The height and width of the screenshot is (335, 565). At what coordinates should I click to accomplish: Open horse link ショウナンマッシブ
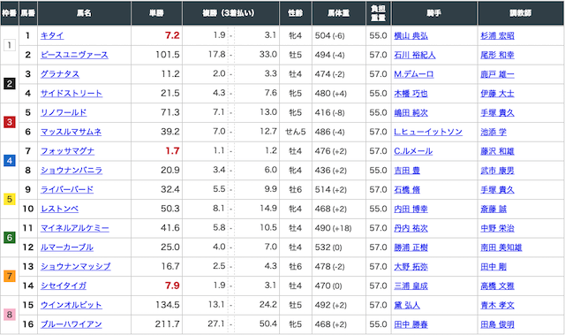(x=76, y=266)
